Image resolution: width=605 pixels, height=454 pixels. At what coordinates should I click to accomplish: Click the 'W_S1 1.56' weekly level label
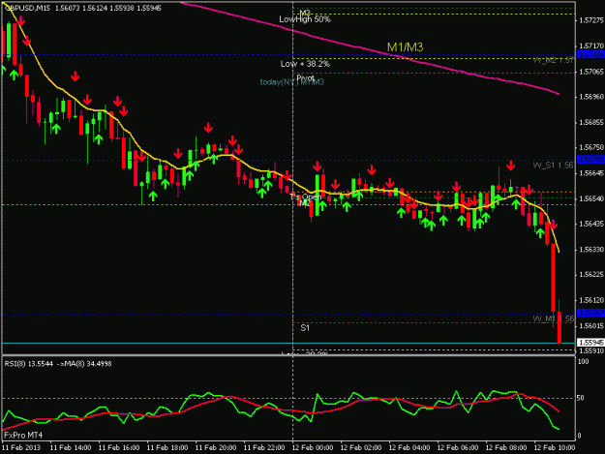coord(554,166)
